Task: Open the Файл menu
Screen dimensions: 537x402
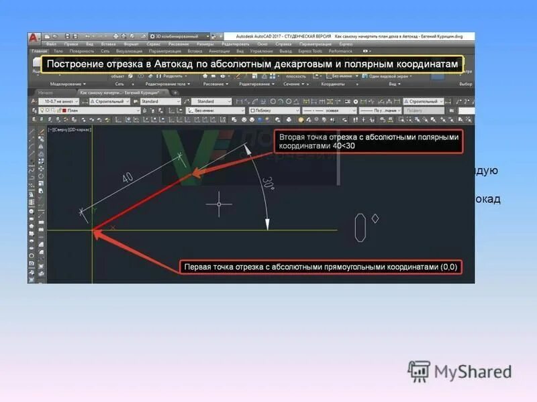Action: point(51,44)
